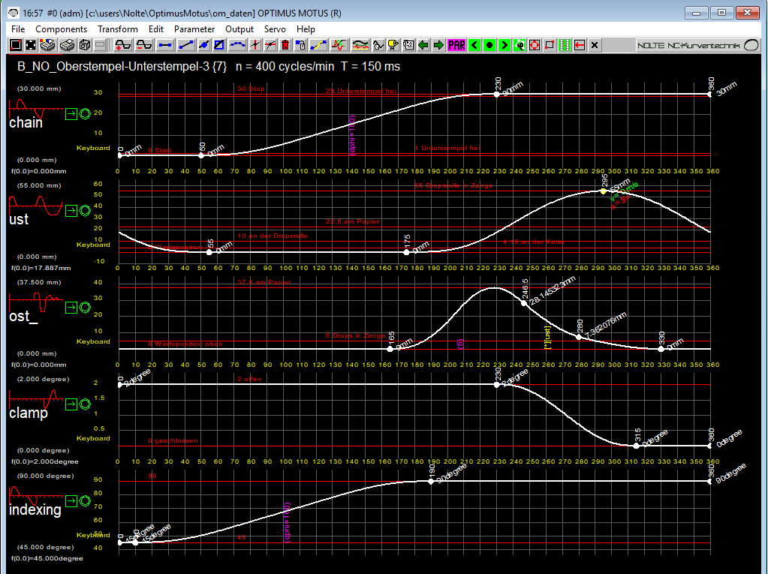Viewport: 768px width, 574px height.
Task: Click the NOLTE NC-Kurventechnik logo button
Action: click(698, 45)
